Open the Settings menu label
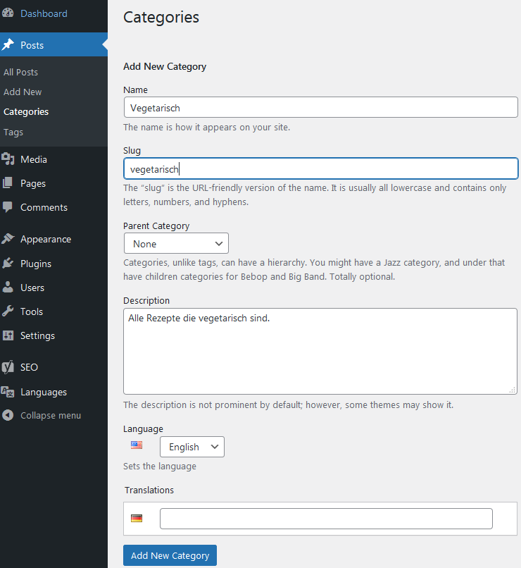This screenshot has width=521, height=568. (37, 335)
